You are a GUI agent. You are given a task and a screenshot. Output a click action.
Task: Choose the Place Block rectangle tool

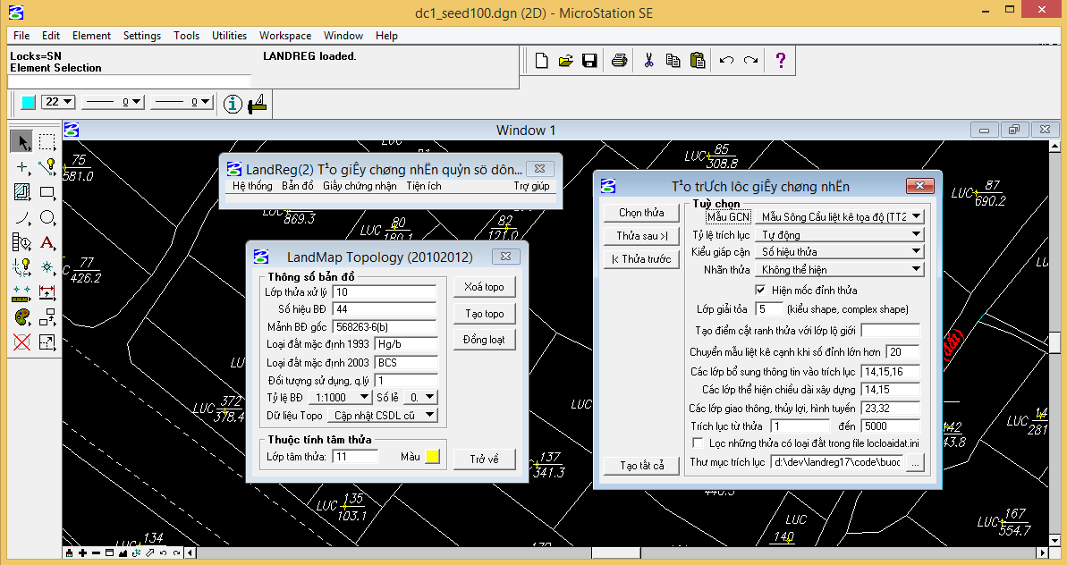[x=47, y=192]
